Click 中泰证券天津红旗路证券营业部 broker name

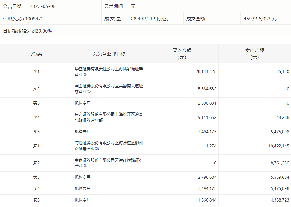[109, 163]
